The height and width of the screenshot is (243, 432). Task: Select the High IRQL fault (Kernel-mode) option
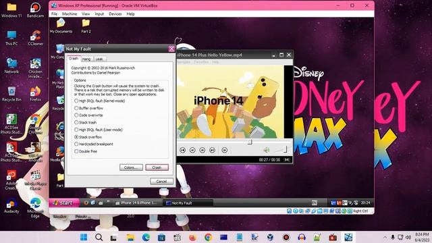pyautogui.click(x=100, y=101)
